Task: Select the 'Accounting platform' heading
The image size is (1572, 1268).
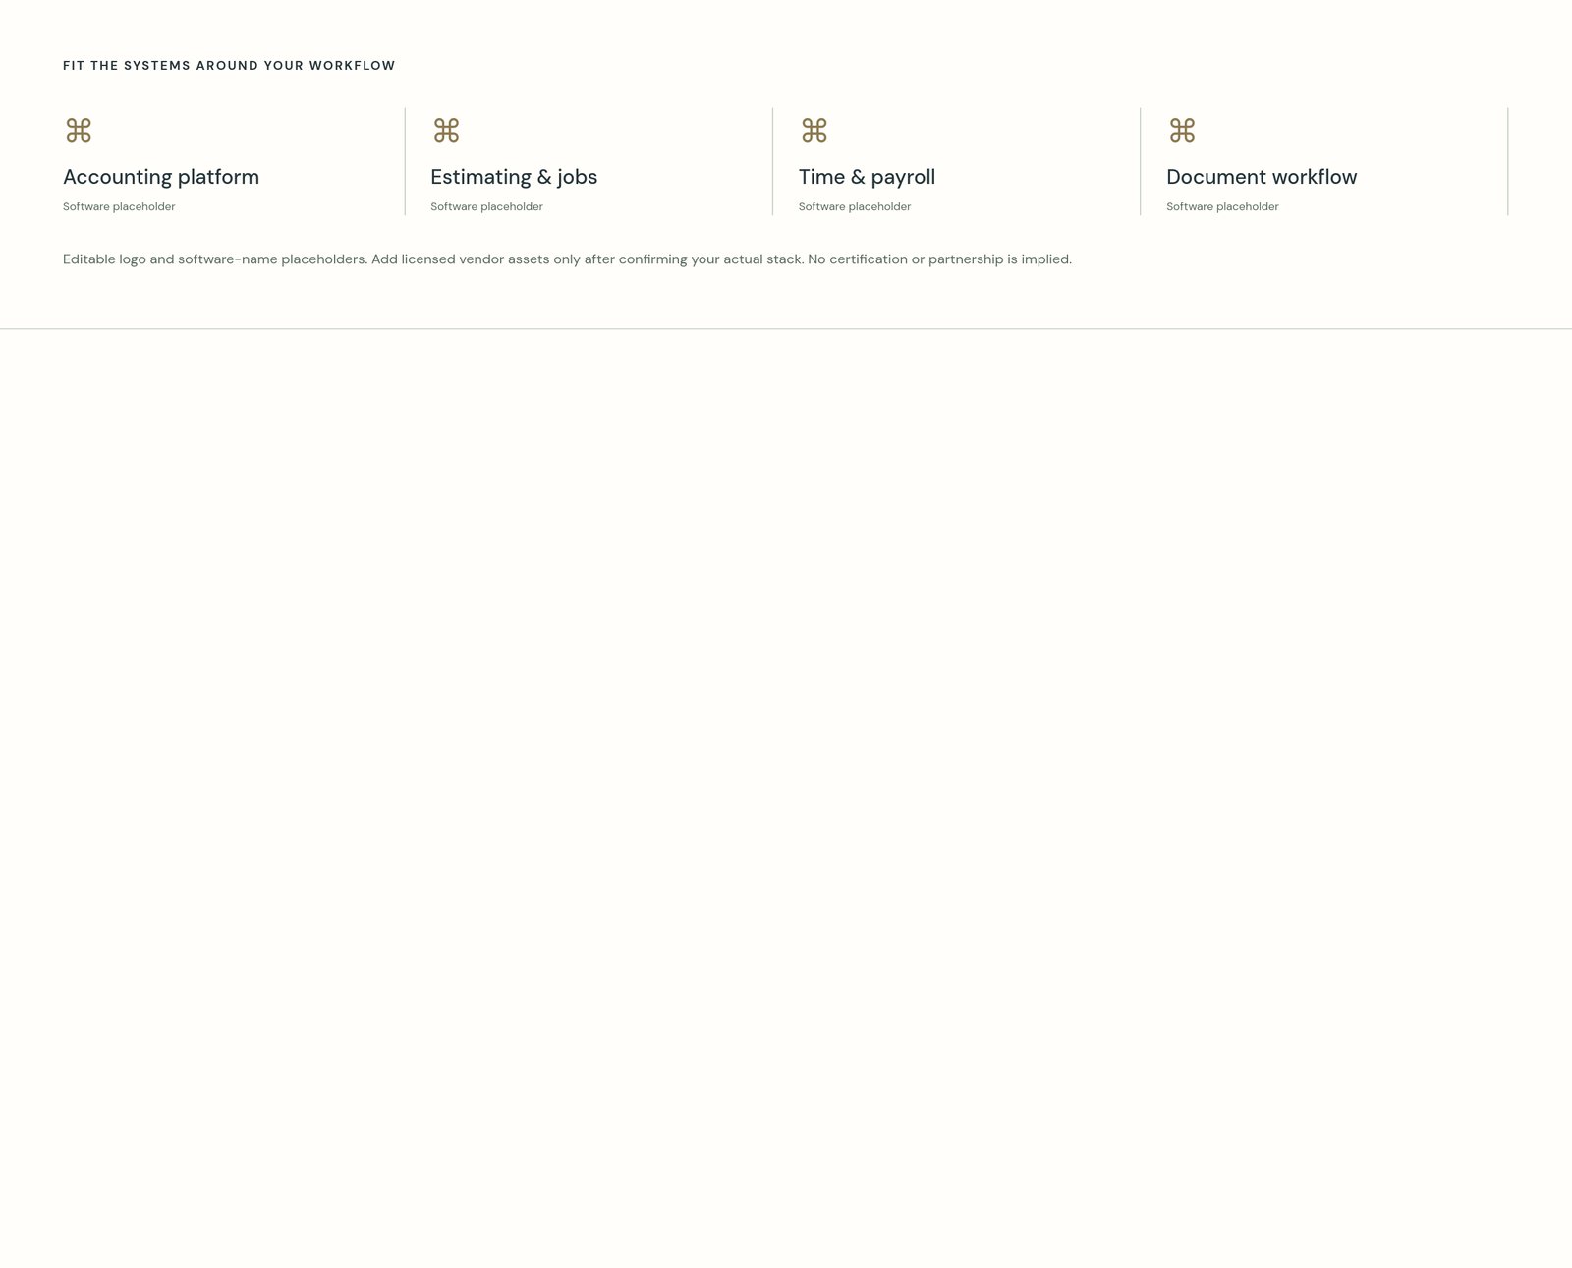Action: [161, 177]
